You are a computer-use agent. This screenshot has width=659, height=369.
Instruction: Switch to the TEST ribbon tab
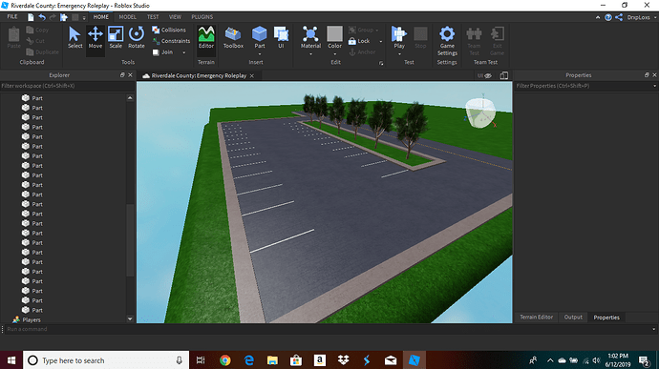pyautogui.click(x=153, y=17)
